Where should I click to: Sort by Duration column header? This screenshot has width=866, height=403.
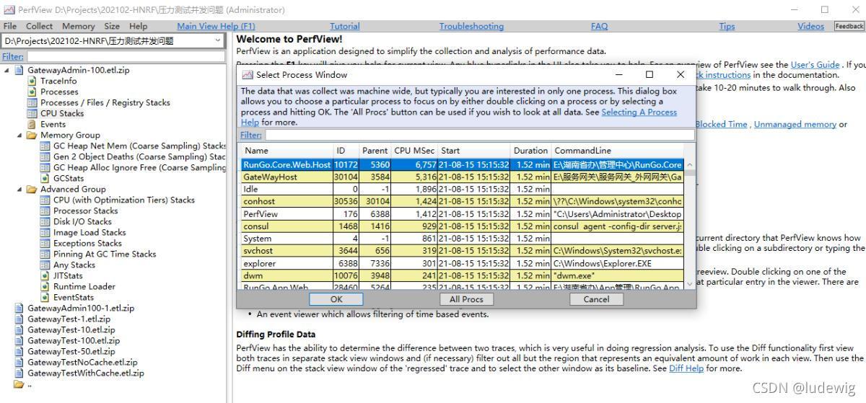tap(530, 151)
